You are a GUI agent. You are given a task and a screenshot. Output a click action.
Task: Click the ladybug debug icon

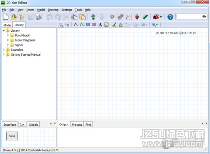tap(156, 17)
